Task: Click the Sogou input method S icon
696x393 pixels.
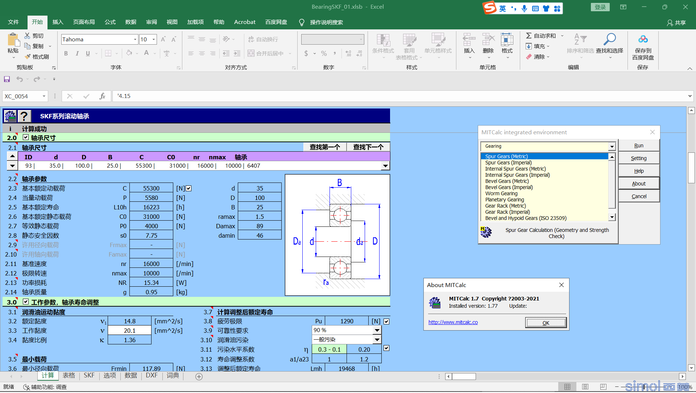Action: pyautogui.click(x=489, y=7)
